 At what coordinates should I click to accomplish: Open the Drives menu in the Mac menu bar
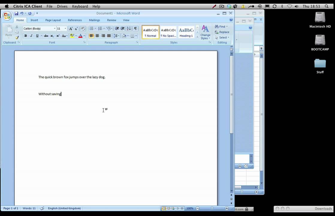(62, 6)
